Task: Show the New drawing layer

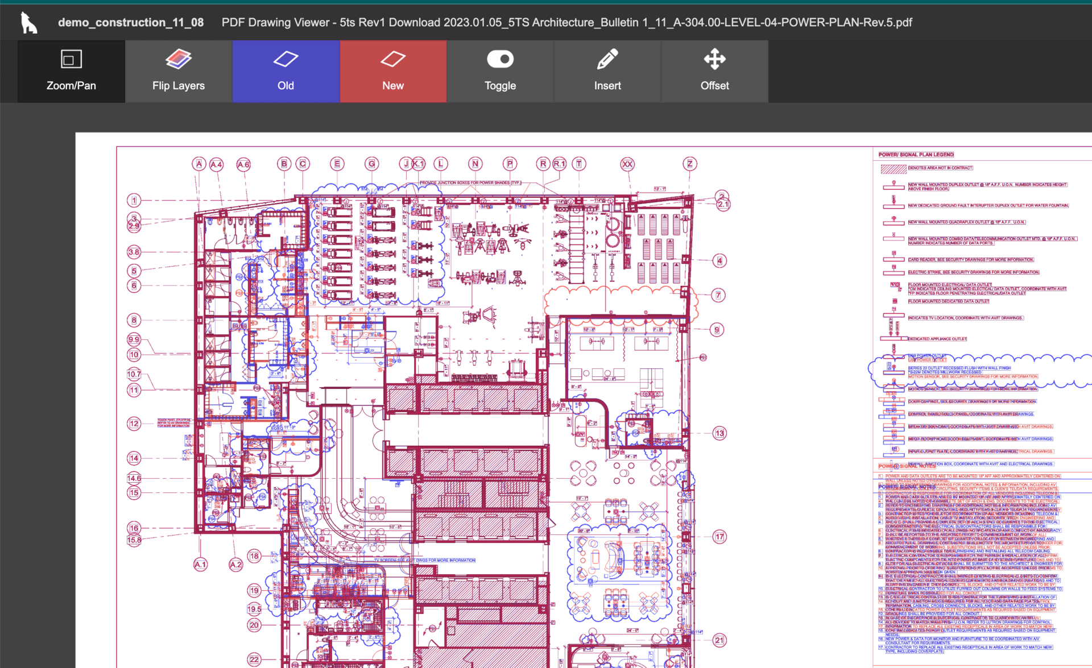Action: click(392, 71)
